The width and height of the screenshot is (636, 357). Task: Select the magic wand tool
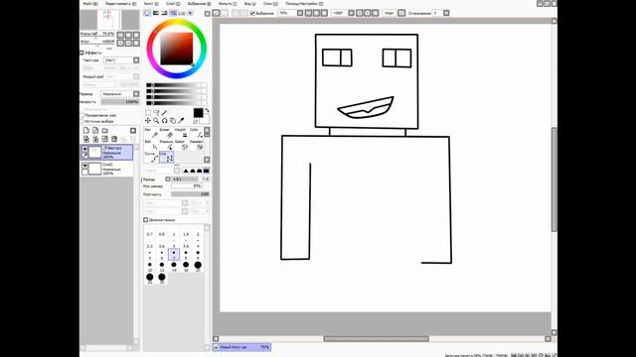(x=164, y=112)
